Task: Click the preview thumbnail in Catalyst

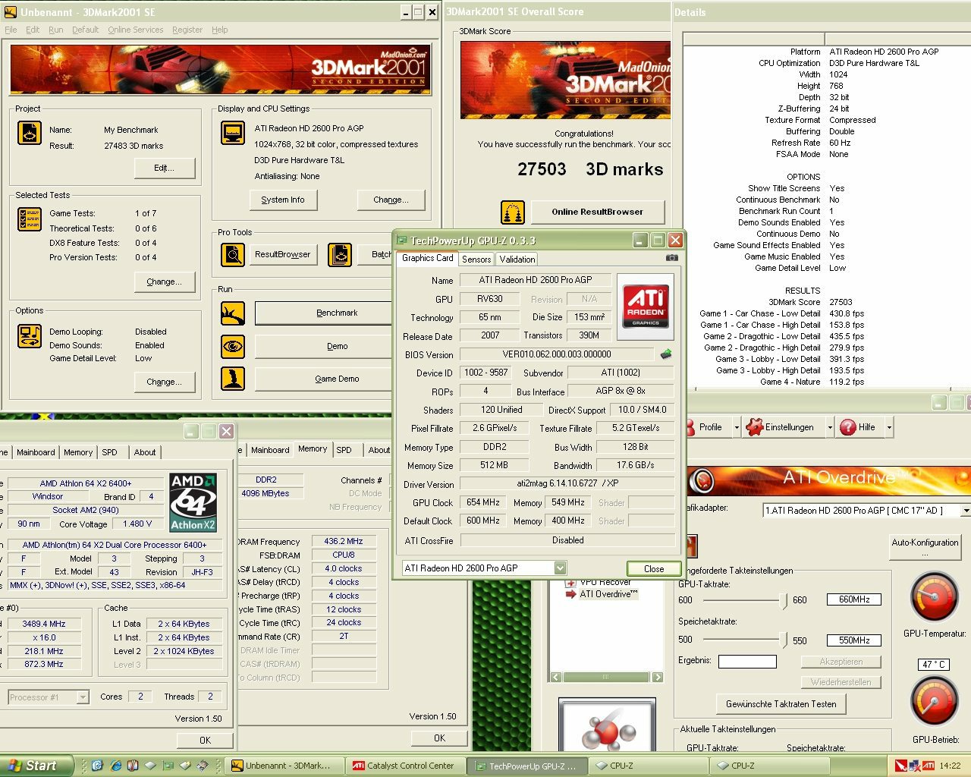Action: tap(606, 726)
